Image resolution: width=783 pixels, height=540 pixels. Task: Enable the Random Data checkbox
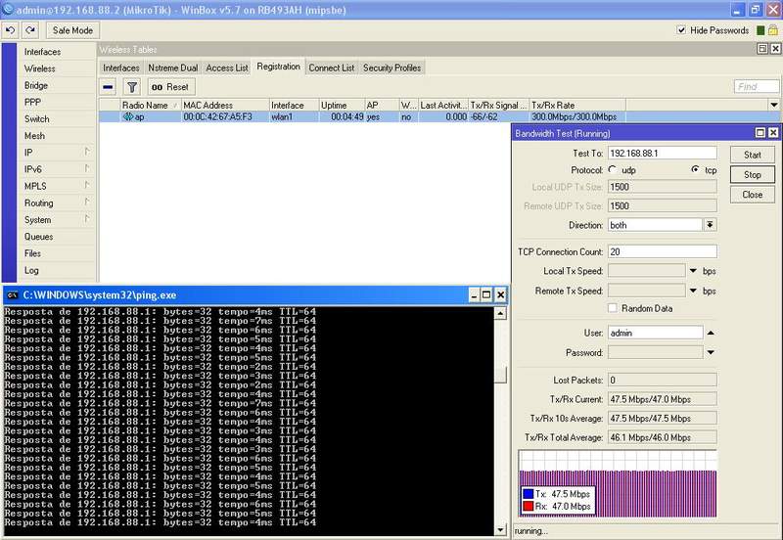click(x=613, y=307)
